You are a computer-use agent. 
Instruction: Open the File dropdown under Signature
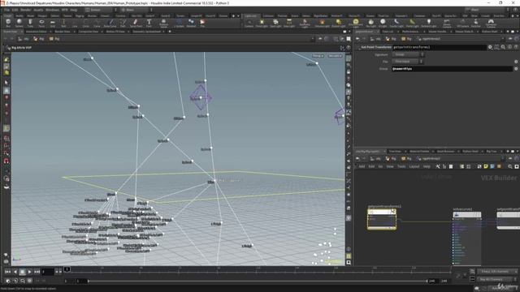coord(408,62)
